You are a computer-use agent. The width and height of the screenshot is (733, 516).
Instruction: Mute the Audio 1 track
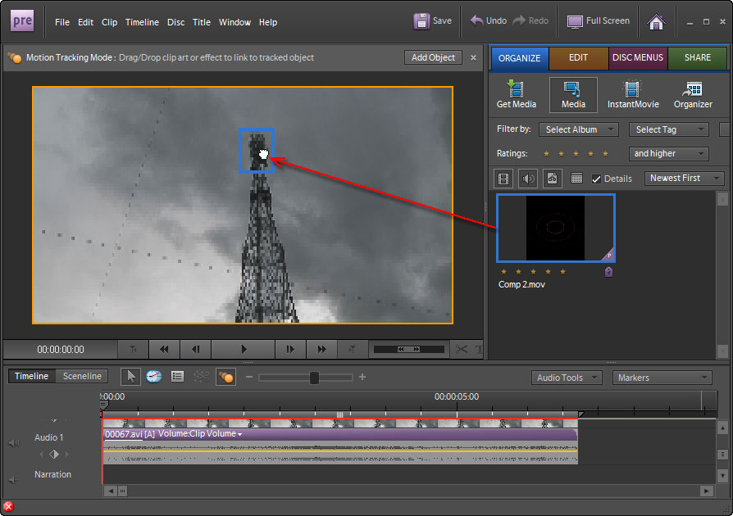[x=13, y=442]
